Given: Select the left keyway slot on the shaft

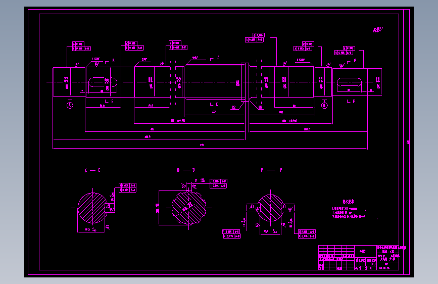Looking at the screenshot, I should coord(103,82).
